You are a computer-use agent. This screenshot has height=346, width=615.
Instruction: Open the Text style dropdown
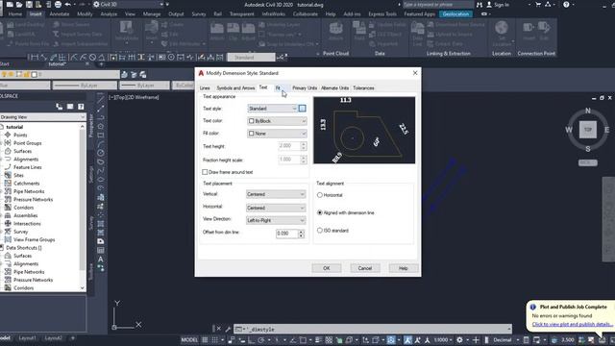272,109
